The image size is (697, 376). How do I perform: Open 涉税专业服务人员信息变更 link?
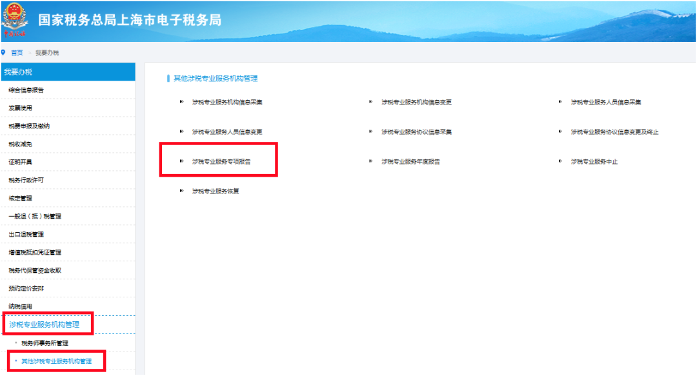[x=227, y=132]
